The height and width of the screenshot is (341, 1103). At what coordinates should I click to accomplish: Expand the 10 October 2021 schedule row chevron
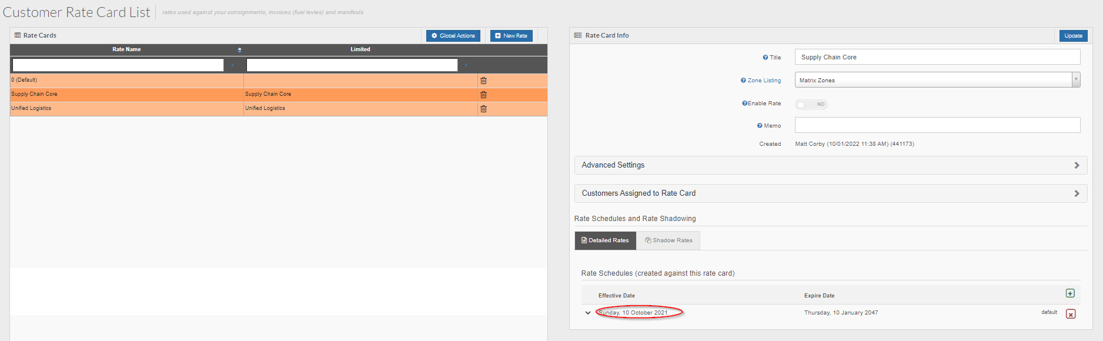[588, 313]
